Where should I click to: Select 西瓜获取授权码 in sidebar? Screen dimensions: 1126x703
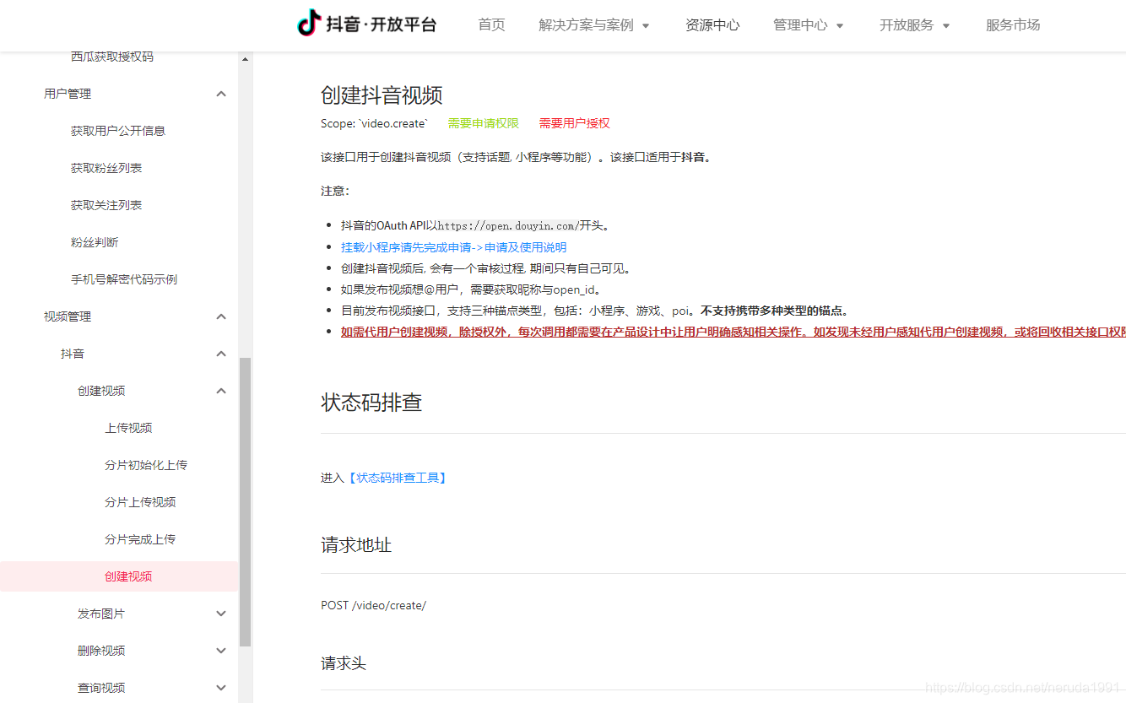112,57
